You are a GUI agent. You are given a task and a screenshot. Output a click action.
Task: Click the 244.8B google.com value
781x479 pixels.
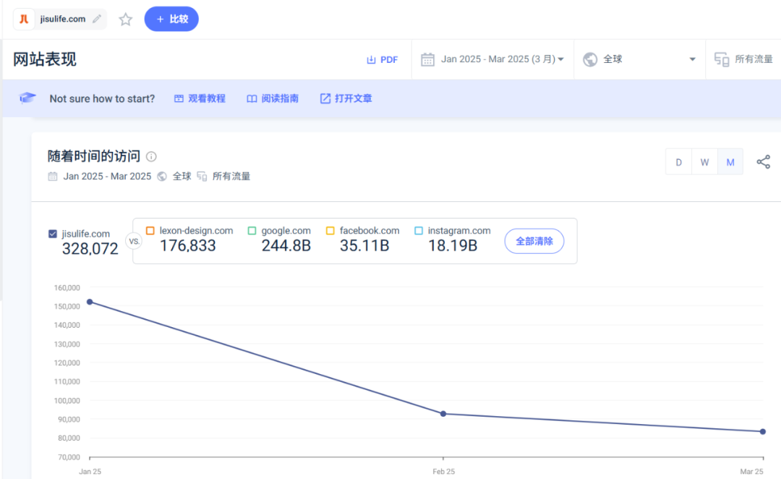pyautogui.click(x=286, y=246)
